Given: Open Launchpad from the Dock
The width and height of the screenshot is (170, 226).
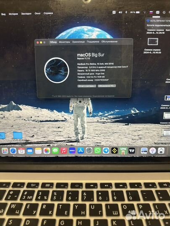Looking at the screenshot, I should point(5,151).
